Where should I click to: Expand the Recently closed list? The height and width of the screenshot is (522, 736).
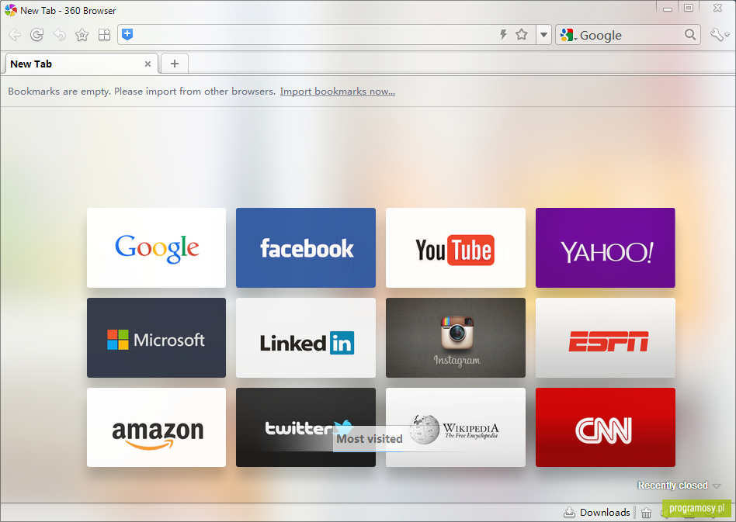[679, 486]
